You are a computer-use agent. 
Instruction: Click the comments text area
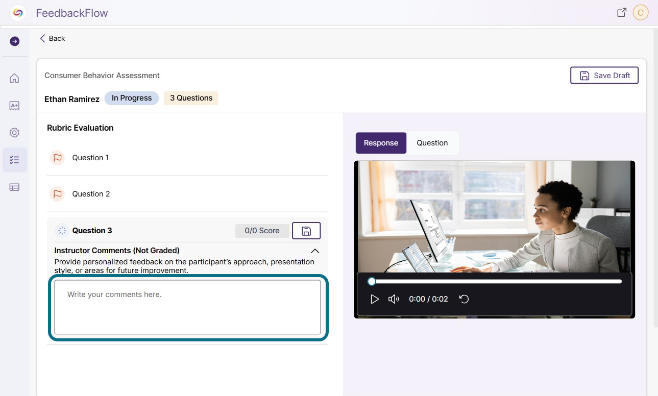187,307
